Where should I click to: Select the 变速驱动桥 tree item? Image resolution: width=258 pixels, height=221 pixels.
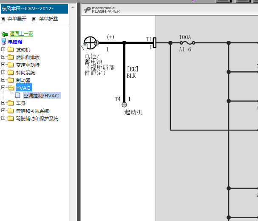(x=28, y=65)
